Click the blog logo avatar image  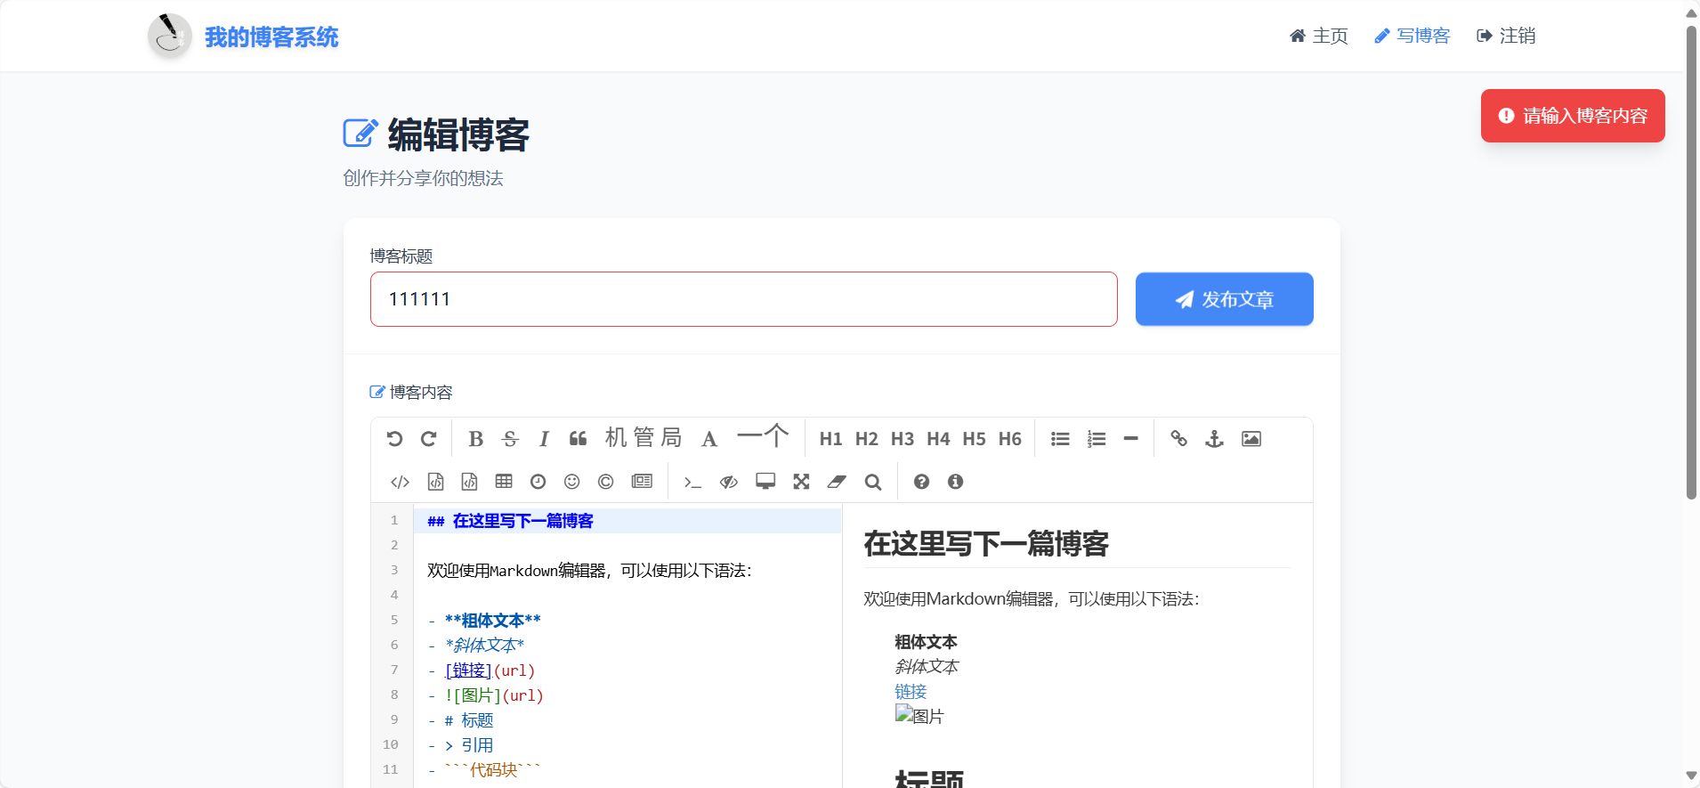170,36
